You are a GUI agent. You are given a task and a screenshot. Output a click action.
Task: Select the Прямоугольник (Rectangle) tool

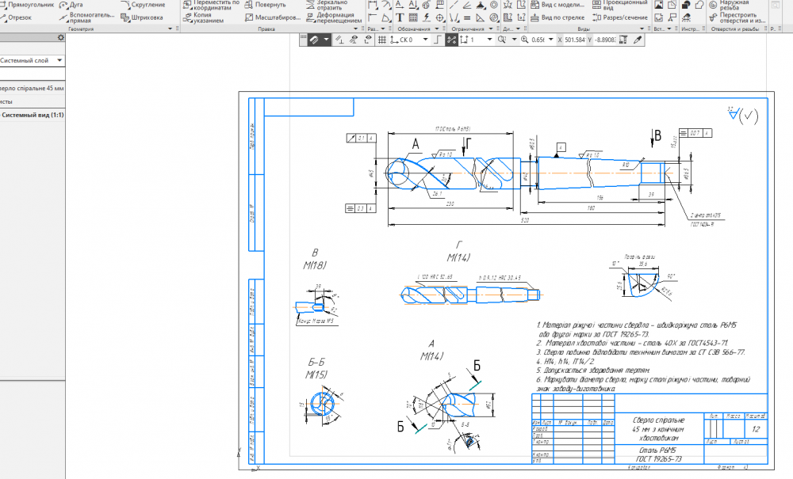click(x=30, y=5)
